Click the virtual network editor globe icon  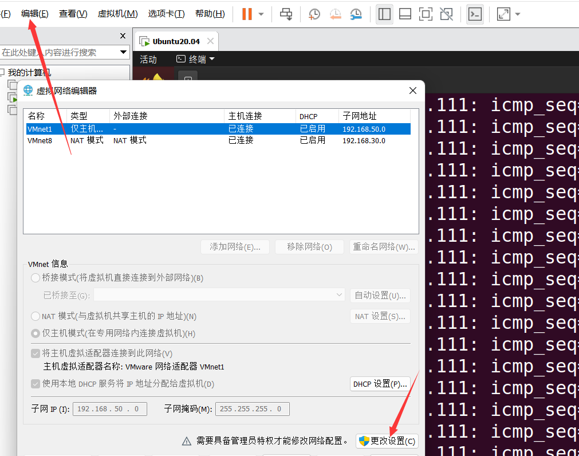(28, 91)
